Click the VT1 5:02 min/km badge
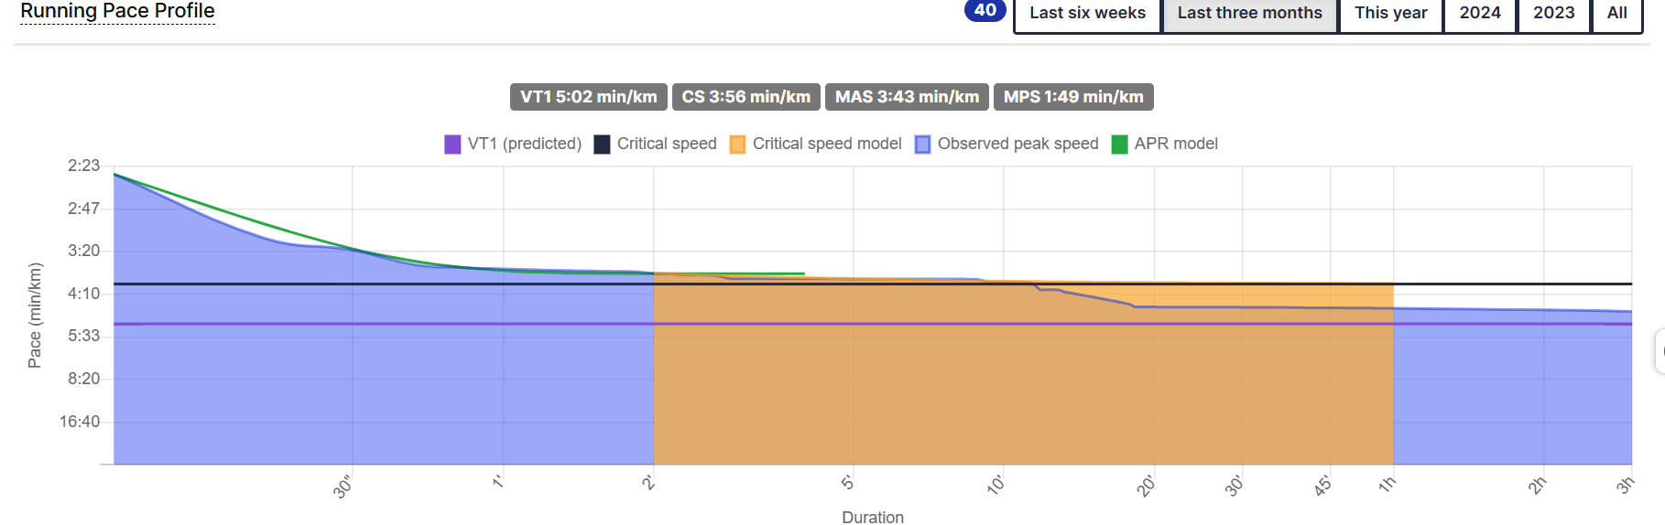Screen dimensions: 1665x525 588,97
